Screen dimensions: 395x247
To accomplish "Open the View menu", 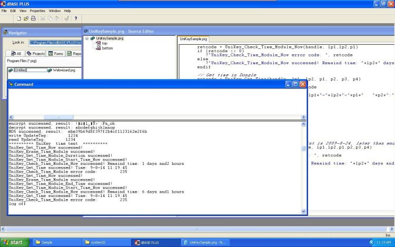I will (x=23, y=11).
